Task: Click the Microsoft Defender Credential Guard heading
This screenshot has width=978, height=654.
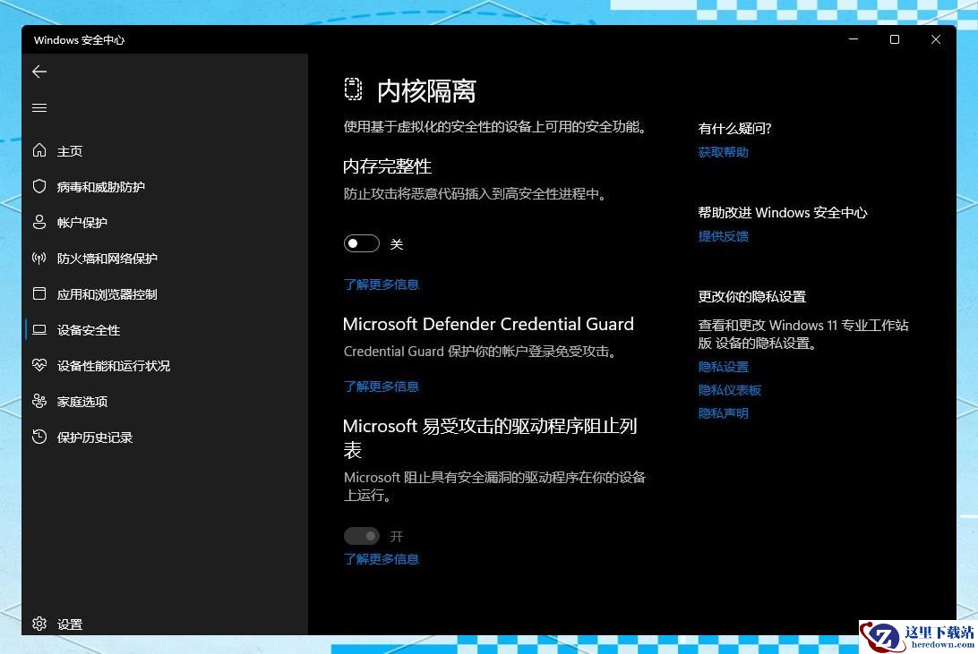Action: pyautogui.click(x=488, y=325)
